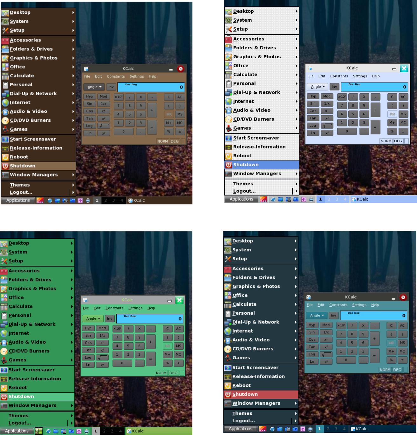Click Applications button on brown-themed taskbar
The height and width of the screenshot is (435, 417).
coord(18,200)
